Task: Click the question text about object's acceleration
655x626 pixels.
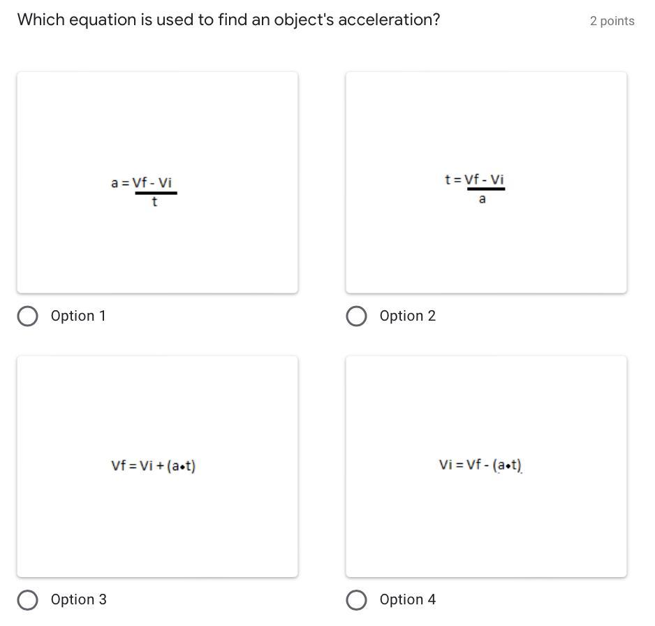Action: coord(228,20)
